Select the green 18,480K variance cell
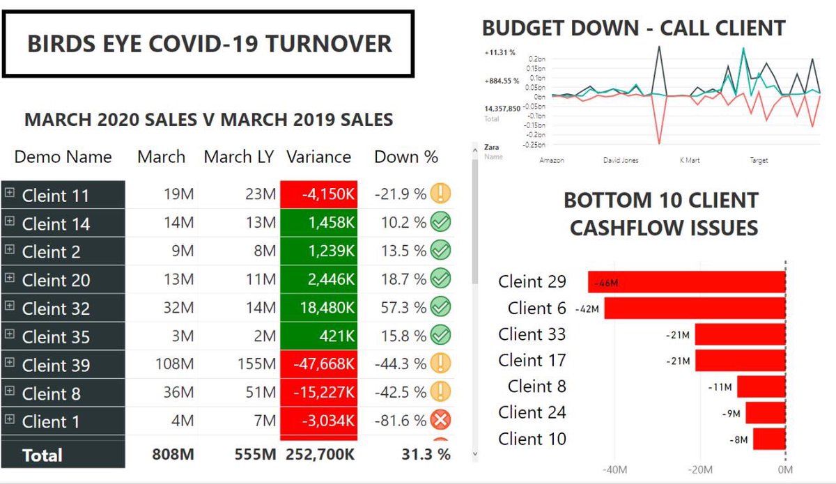836x484 pixels. (x=319, y=309)
